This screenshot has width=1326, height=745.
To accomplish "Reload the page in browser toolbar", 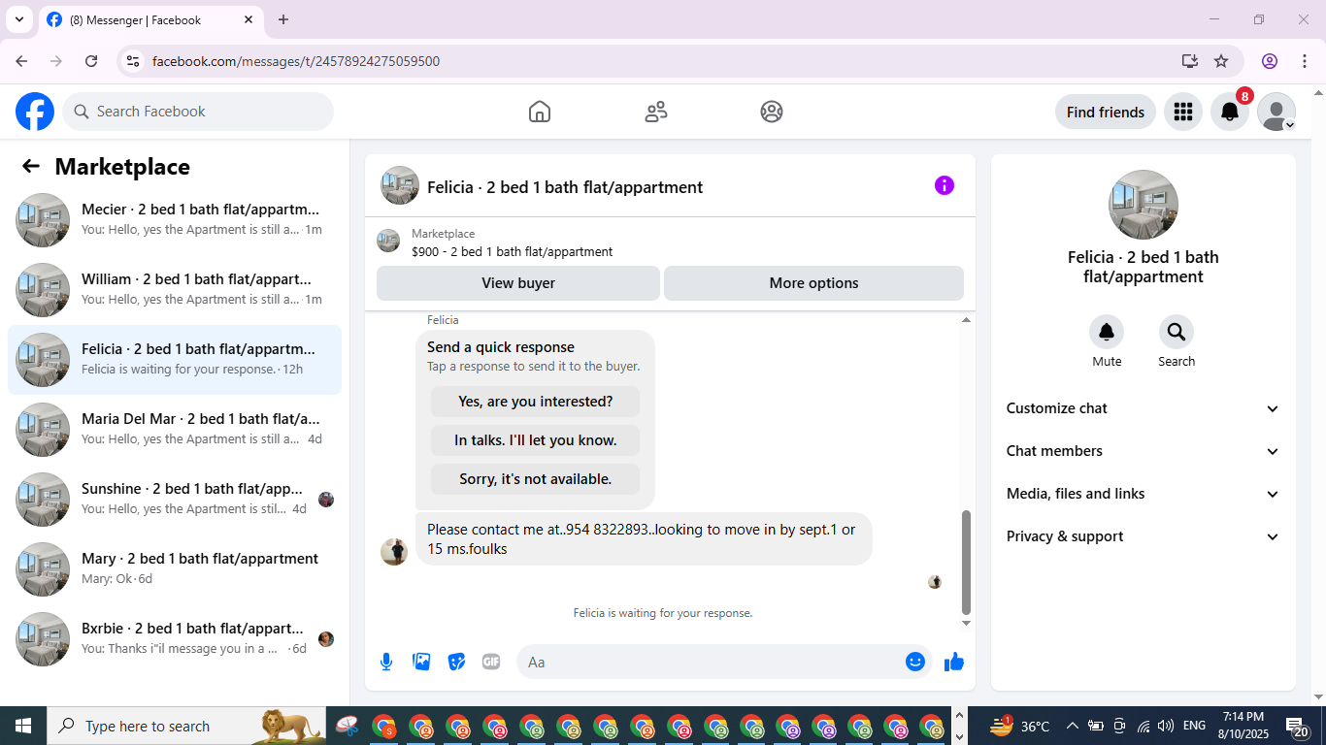I will click(x=91, y=61).
